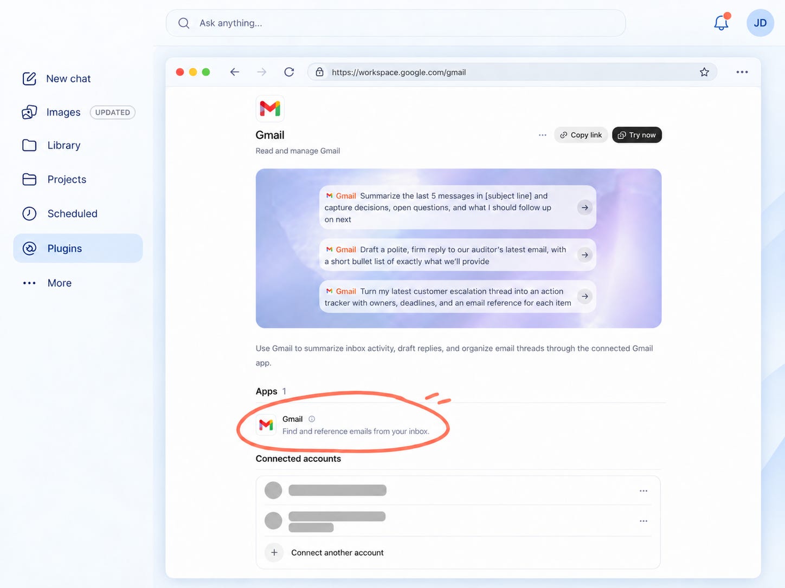Click the arrow on the escalation tracker prompt
The width and height of the screenshot is (785, 588).
(584, 296)
